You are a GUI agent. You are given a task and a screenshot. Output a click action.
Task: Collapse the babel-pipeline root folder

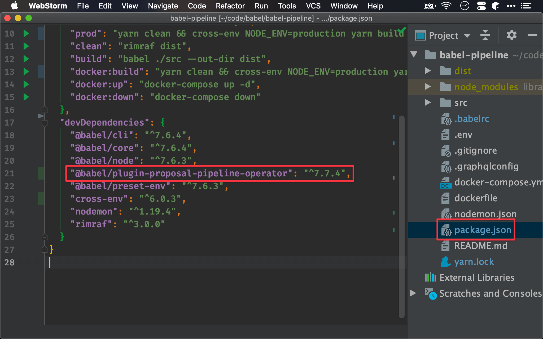pyautogui.click(x=414, y=55)
